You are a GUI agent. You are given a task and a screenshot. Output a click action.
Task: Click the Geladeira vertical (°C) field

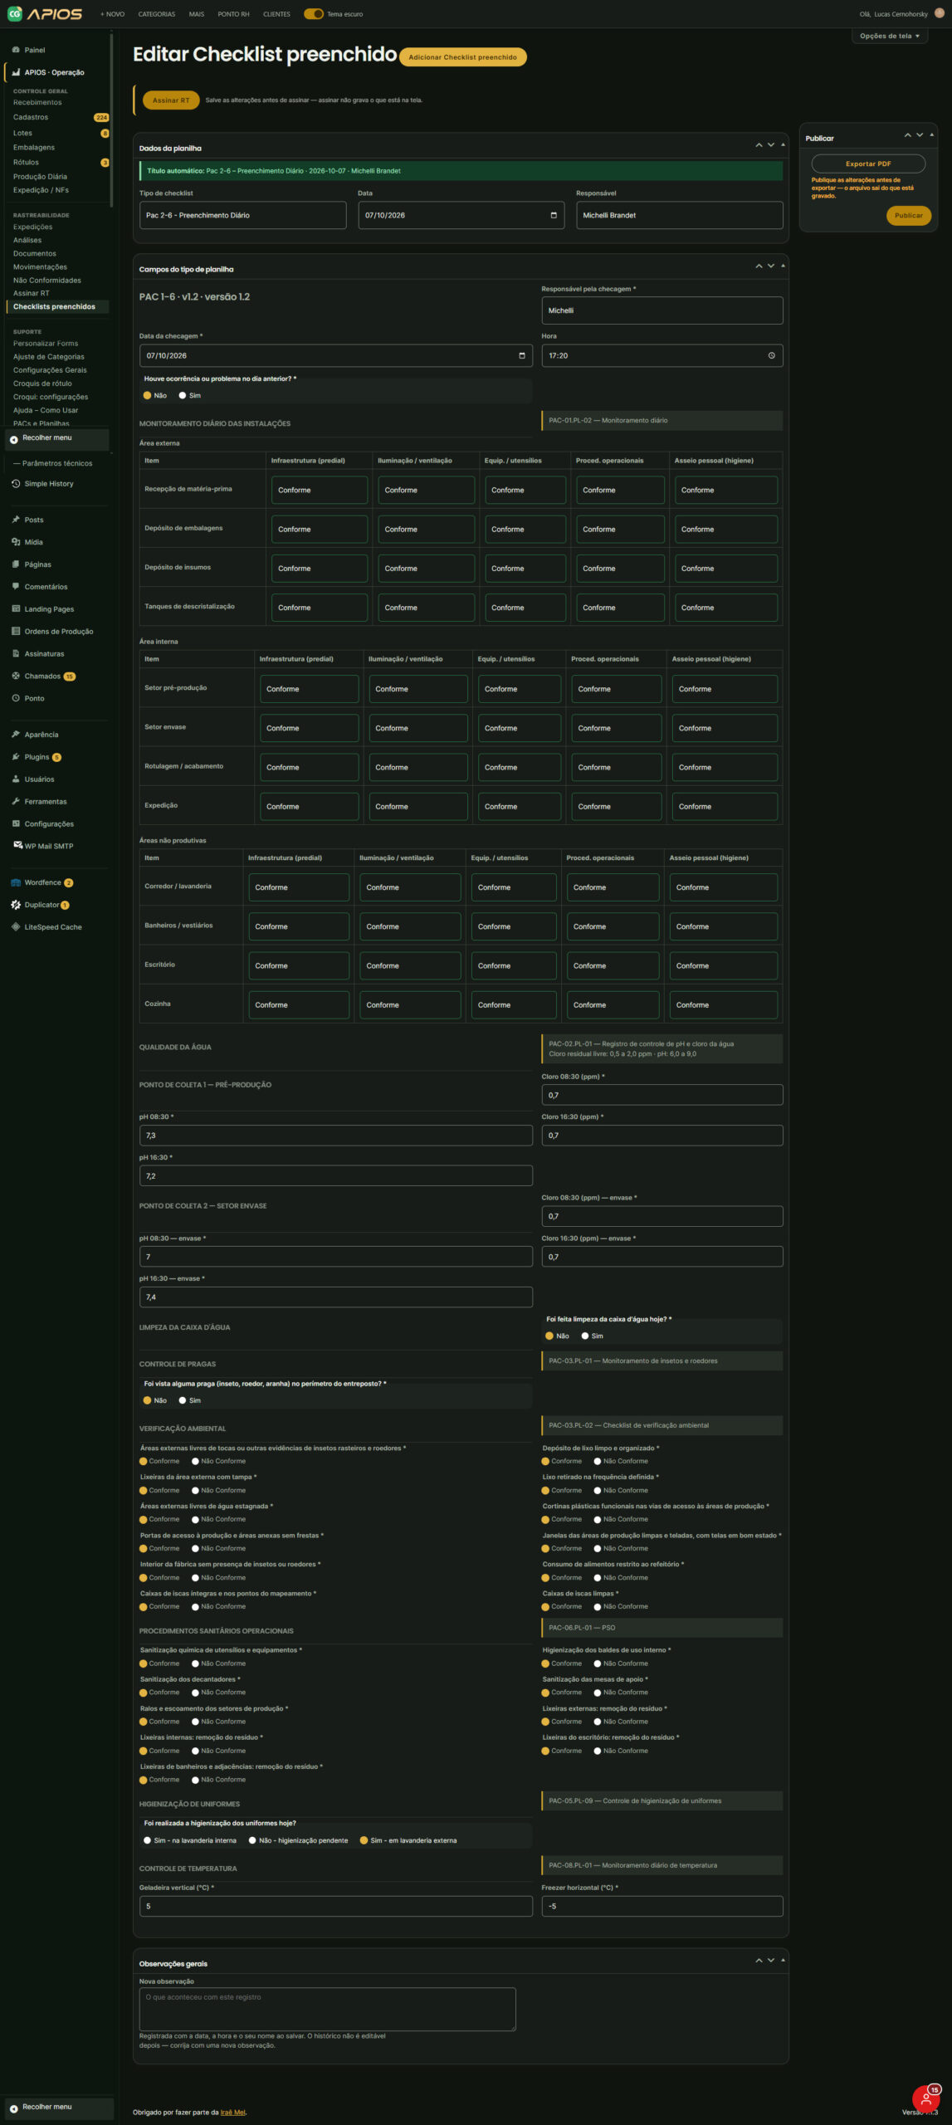[x=336, y=1906]
